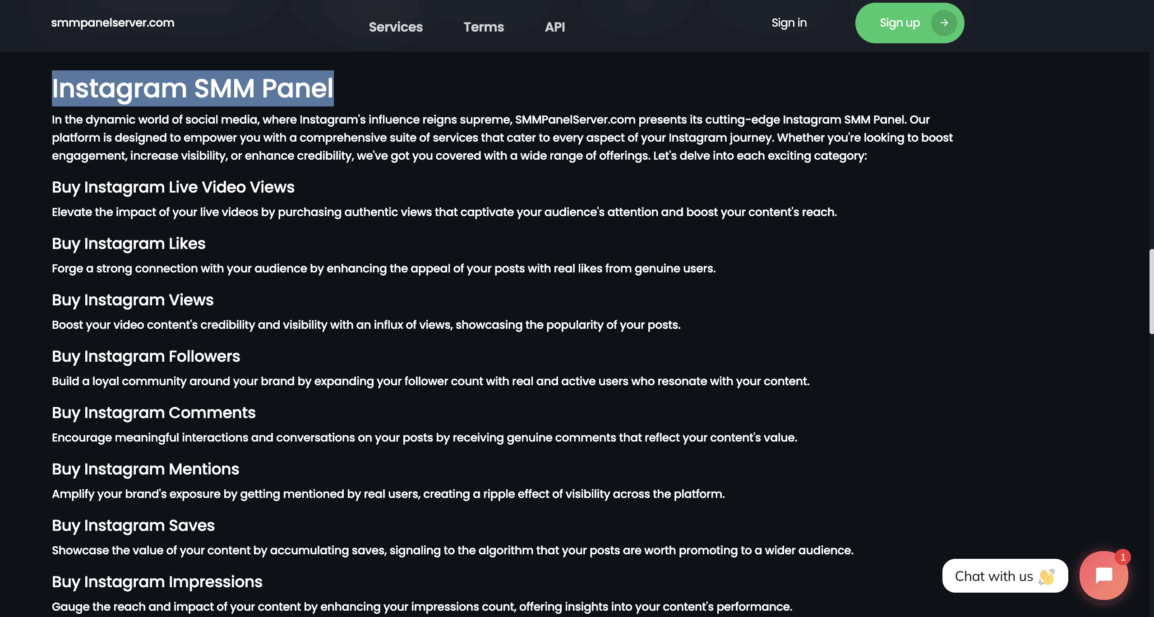Image resolution: width=1154 pixels, height=617 pixels.
Task: Click the Instagram SMM Panel heading
Action: [x=193, y=88]
